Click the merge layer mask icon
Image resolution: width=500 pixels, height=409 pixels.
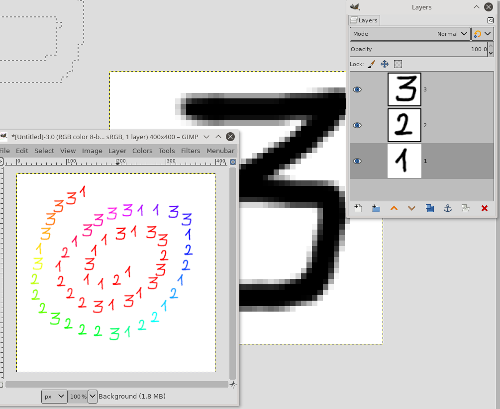pyautogui.click(x=466, y=208)
